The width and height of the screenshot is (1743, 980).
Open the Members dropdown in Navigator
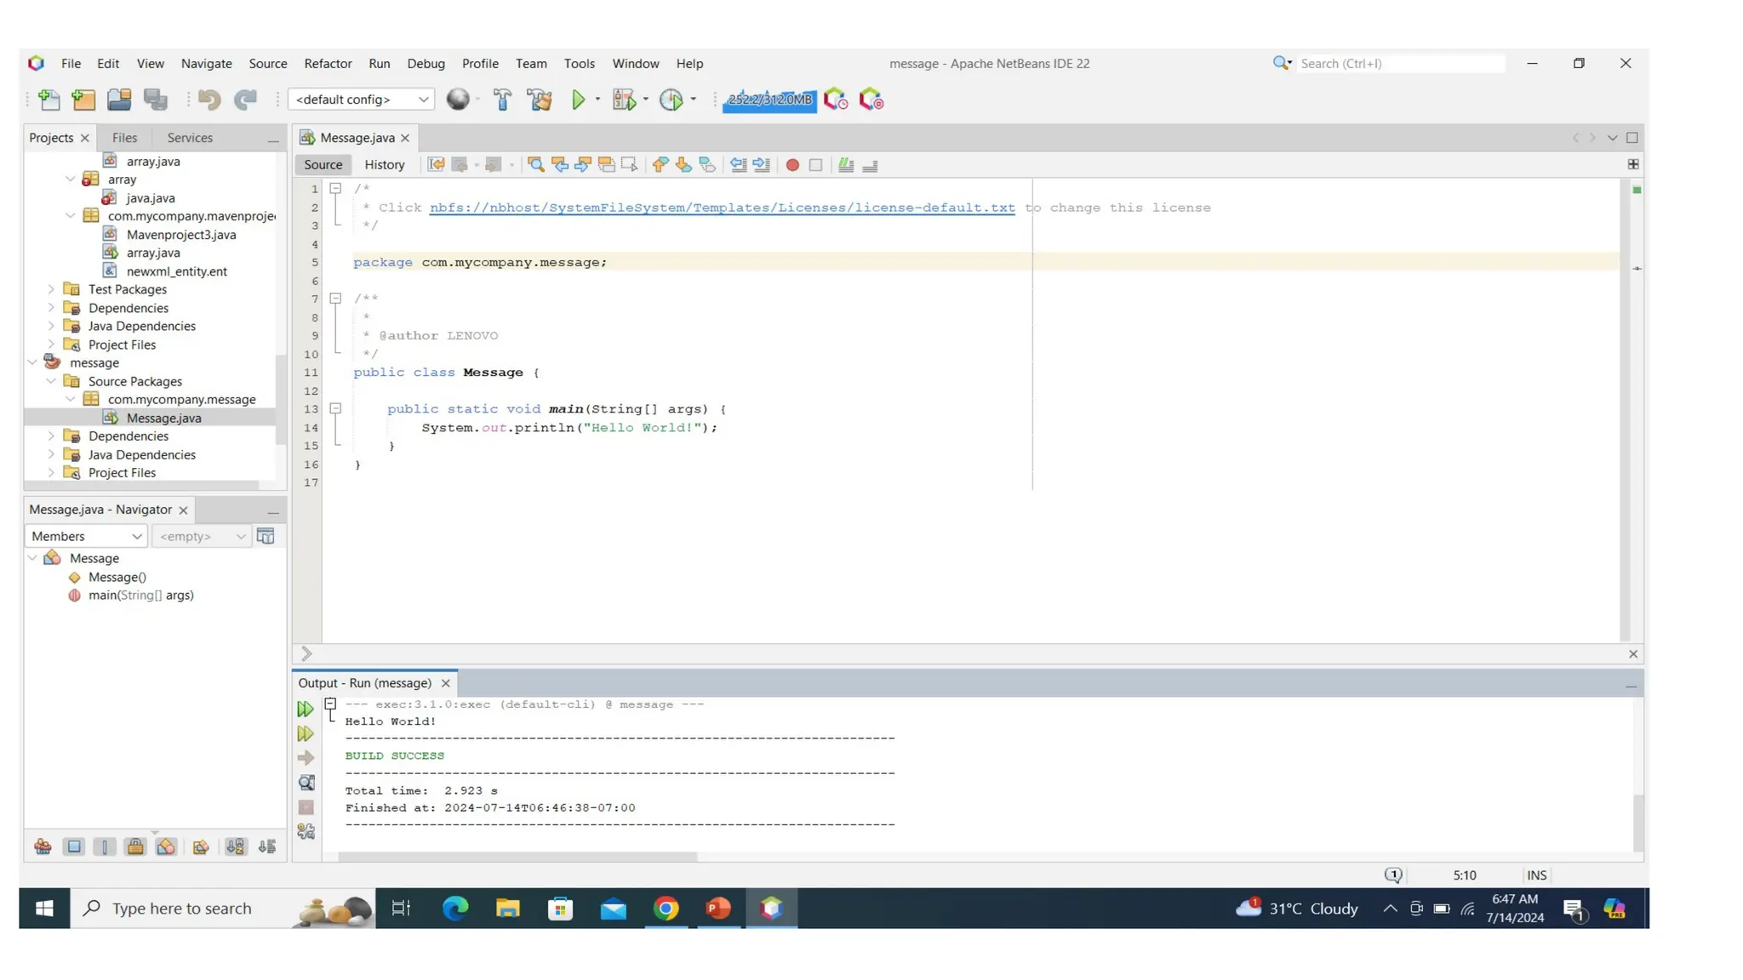[x=86, y=536]
